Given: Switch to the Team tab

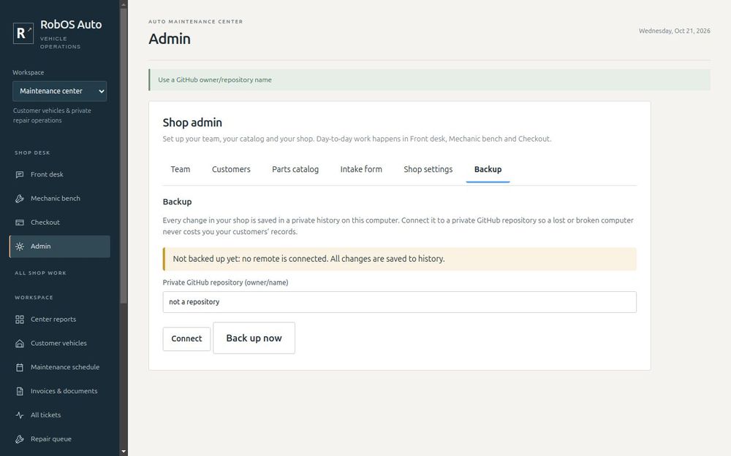Looking at the screenshot, I should pyautogui.click(x=181, y=169).
